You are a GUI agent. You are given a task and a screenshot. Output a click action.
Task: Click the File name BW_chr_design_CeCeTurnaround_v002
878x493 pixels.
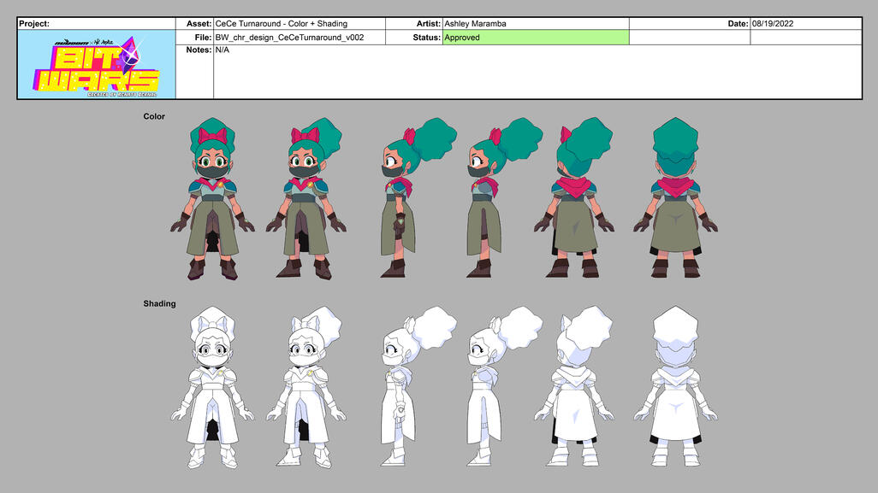tap(299, 38)
